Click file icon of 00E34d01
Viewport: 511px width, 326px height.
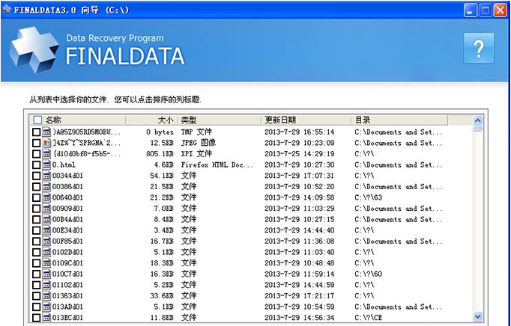[46, 230]
